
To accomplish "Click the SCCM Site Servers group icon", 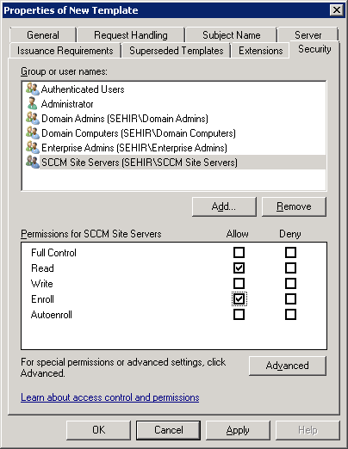I will tap(33, 162).
